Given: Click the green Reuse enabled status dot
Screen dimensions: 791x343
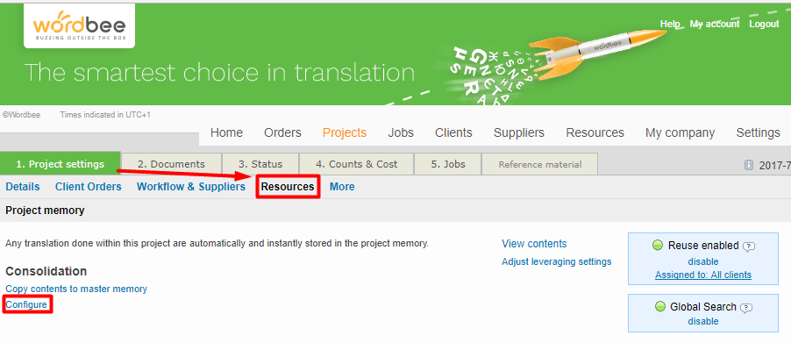Looking at the screenshot, I should coord(658,245).
